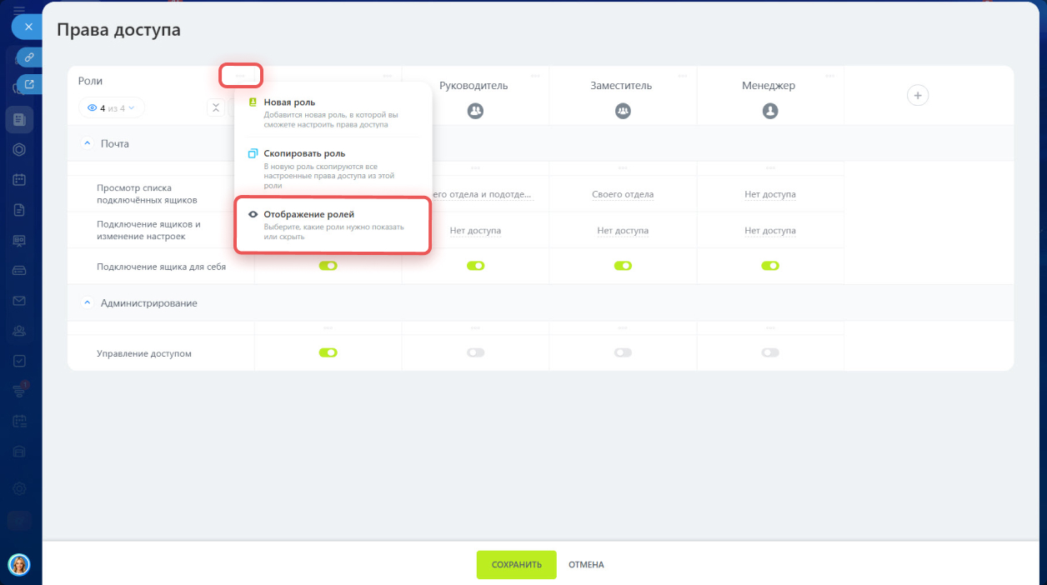Open three-dot menu of Руководитель column

pyautogui.click(x=535, y=76)
